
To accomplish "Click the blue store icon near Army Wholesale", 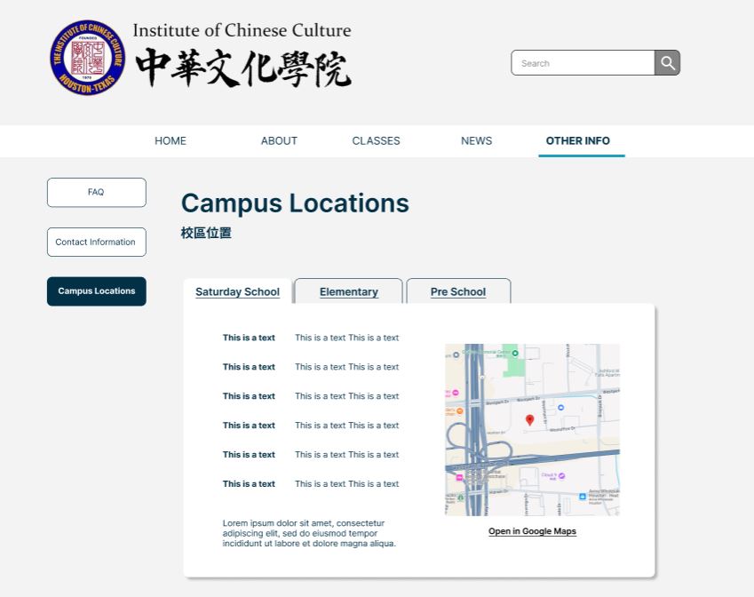I will click(x=583, y=497).
